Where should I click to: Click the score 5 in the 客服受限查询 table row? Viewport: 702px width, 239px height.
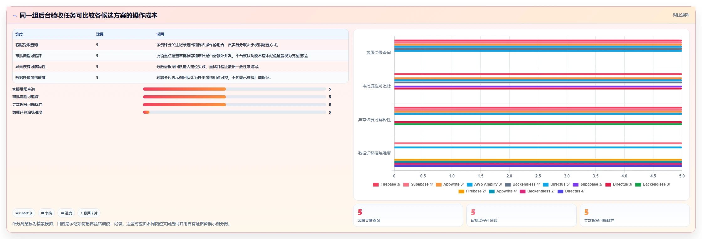tap(97, 45)
